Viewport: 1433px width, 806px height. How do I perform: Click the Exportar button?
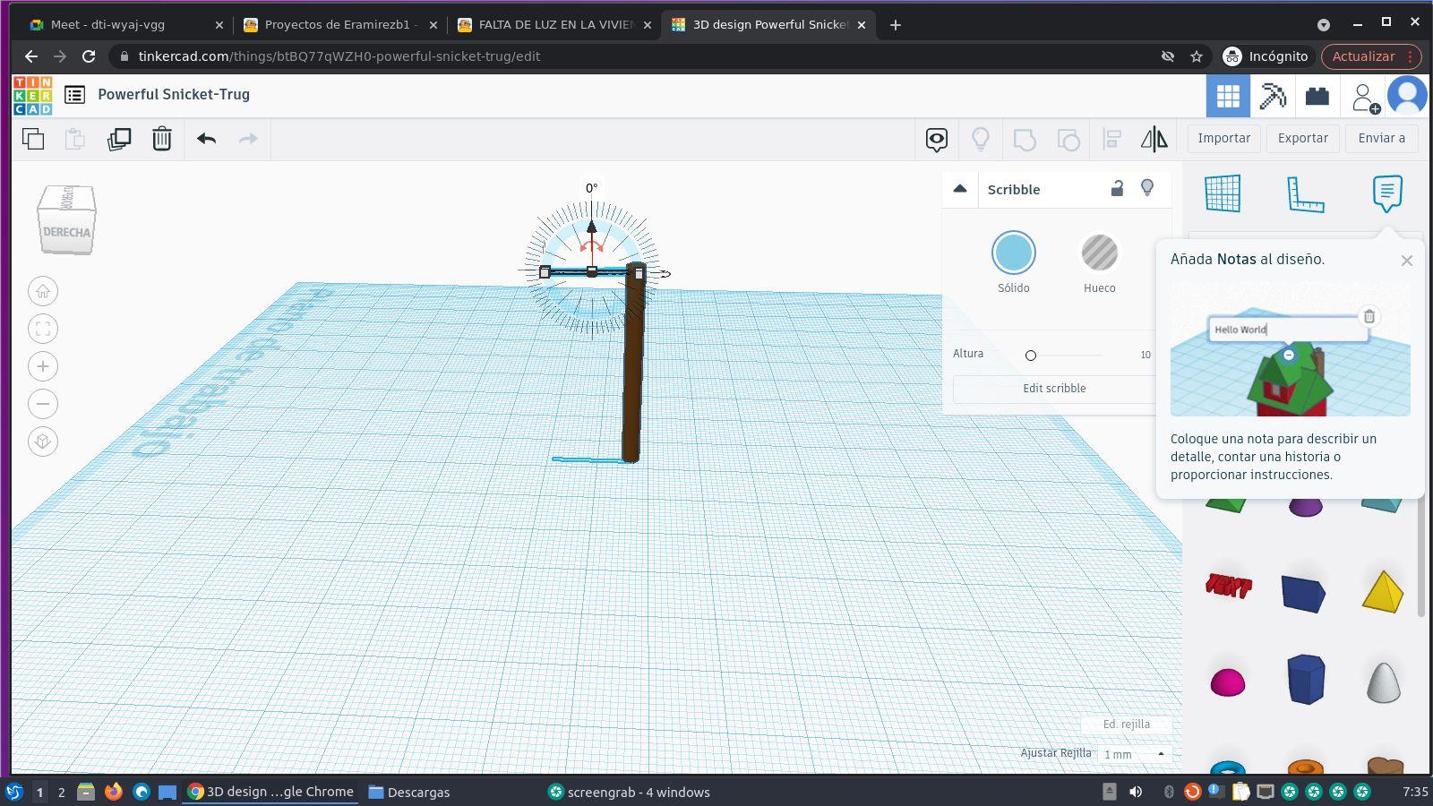pyautogui.click(x=1302, y=138)
